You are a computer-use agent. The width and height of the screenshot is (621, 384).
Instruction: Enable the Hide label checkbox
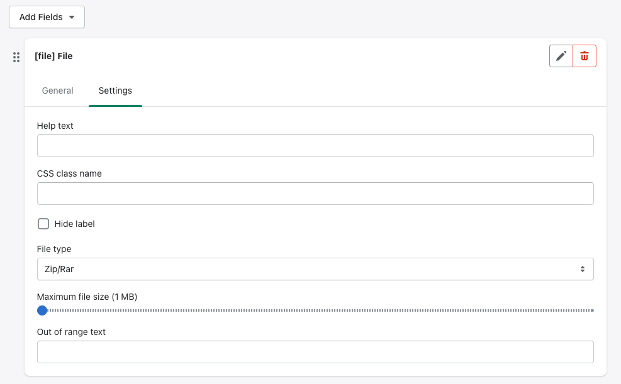(43, 224)
